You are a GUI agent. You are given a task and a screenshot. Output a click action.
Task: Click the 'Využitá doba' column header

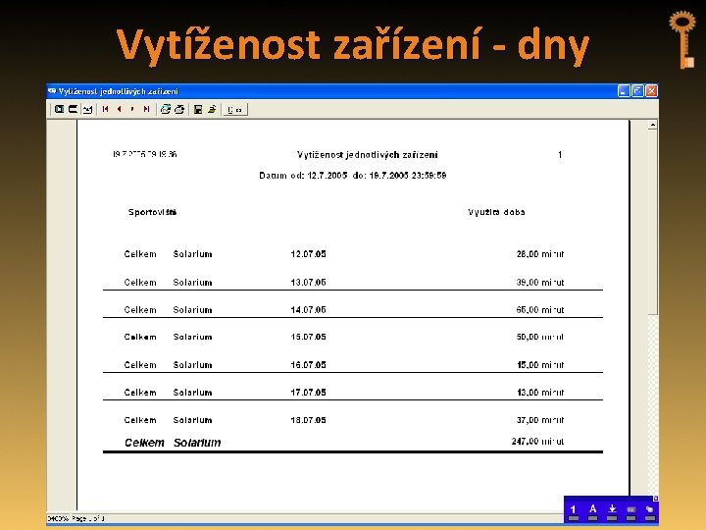[x=496, y=212]
